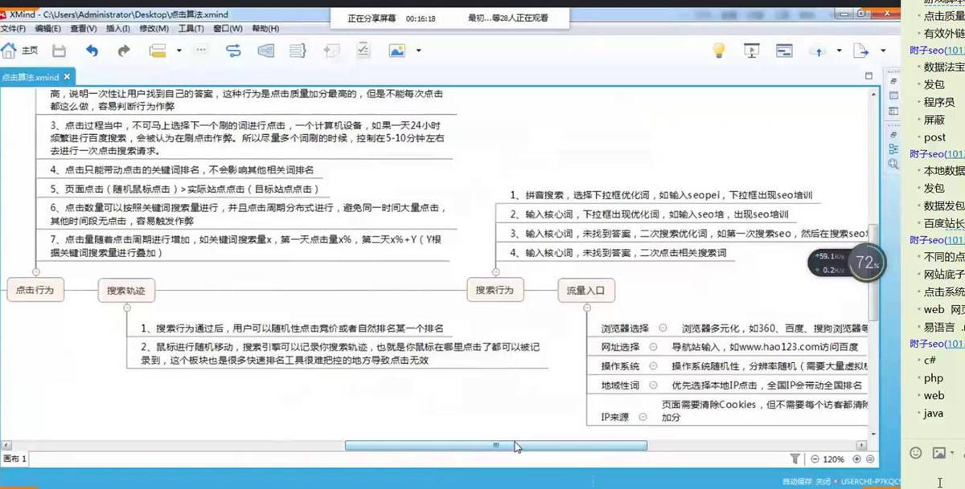Zoom in with plus button
This screenshot has height=489, width=965.
coord(856,459)
